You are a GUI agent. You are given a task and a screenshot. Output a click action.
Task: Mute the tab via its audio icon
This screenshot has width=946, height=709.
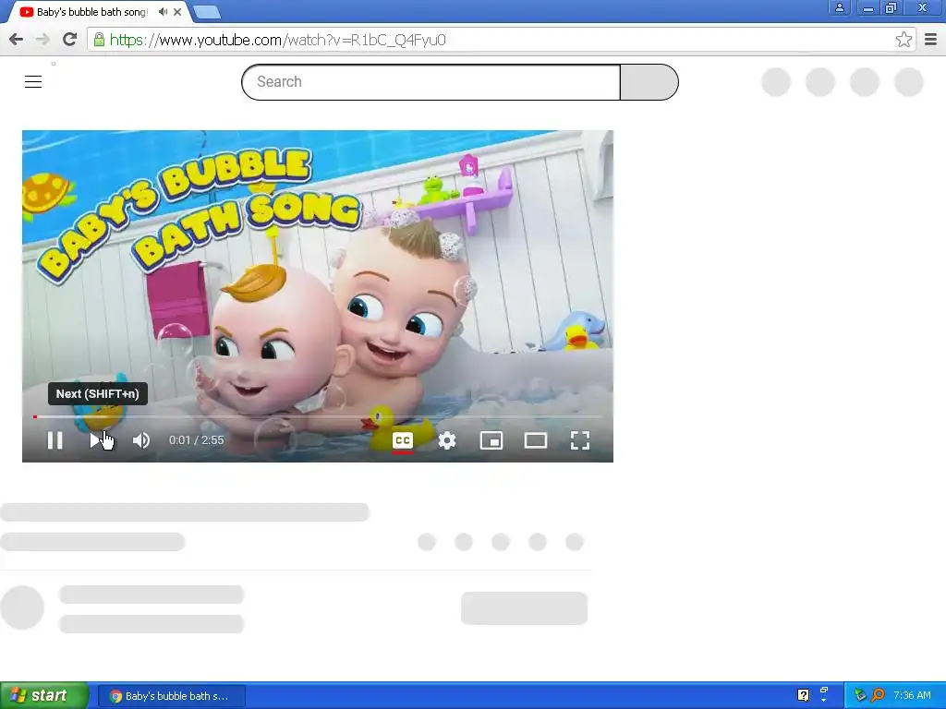(x=163, y=11)
